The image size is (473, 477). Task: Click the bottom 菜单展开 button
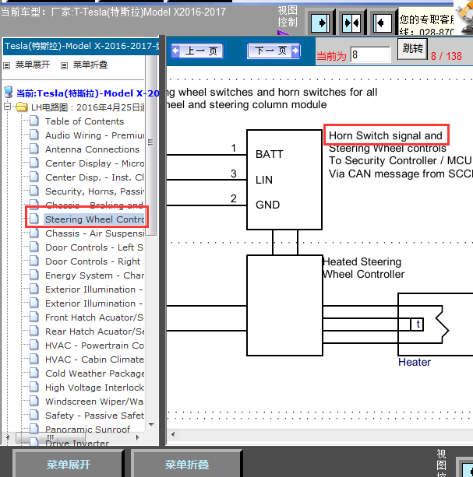tap(69, 465)
